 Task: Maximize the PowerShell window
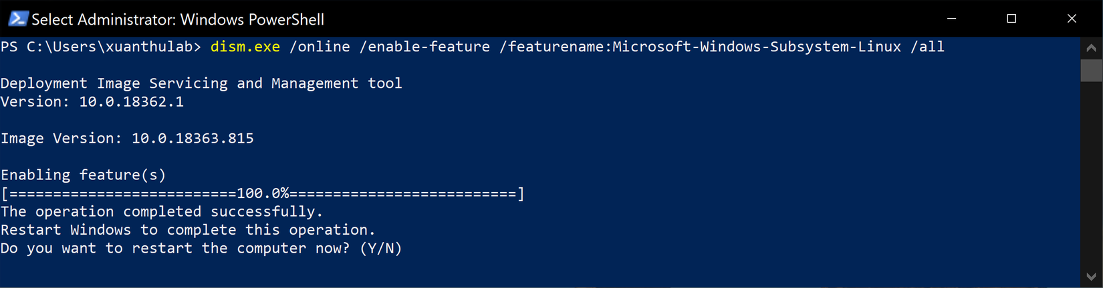pos(1011,19)
